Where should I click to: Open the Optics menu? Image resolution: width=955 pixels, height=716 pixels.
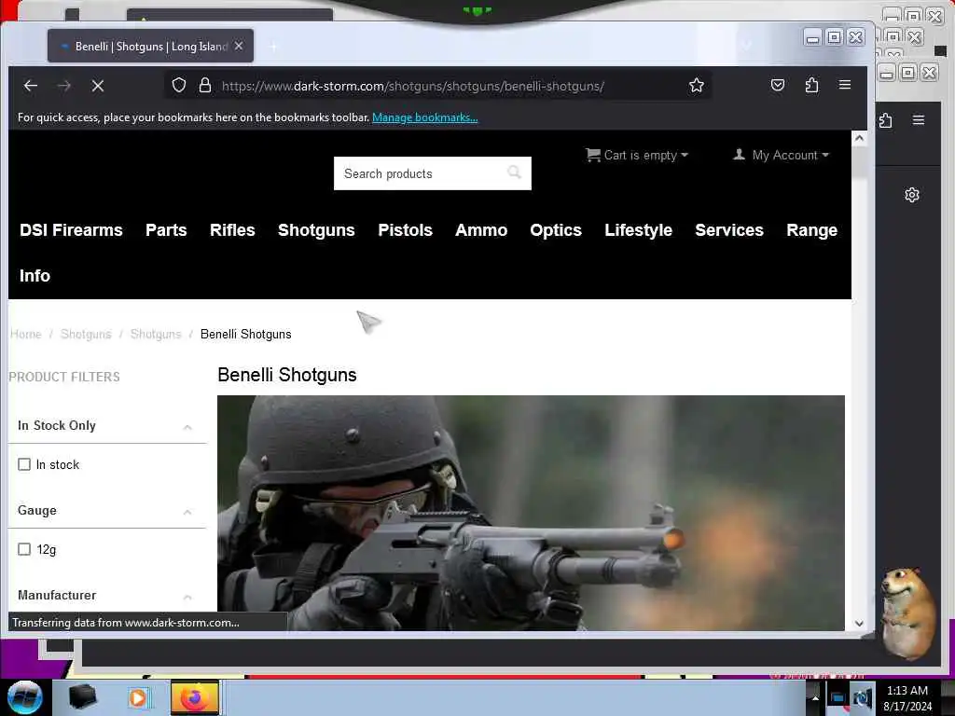tap(556, 230)
